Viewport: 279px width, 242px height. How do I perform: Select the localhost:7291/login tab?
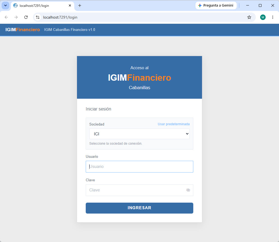(42, 6)
